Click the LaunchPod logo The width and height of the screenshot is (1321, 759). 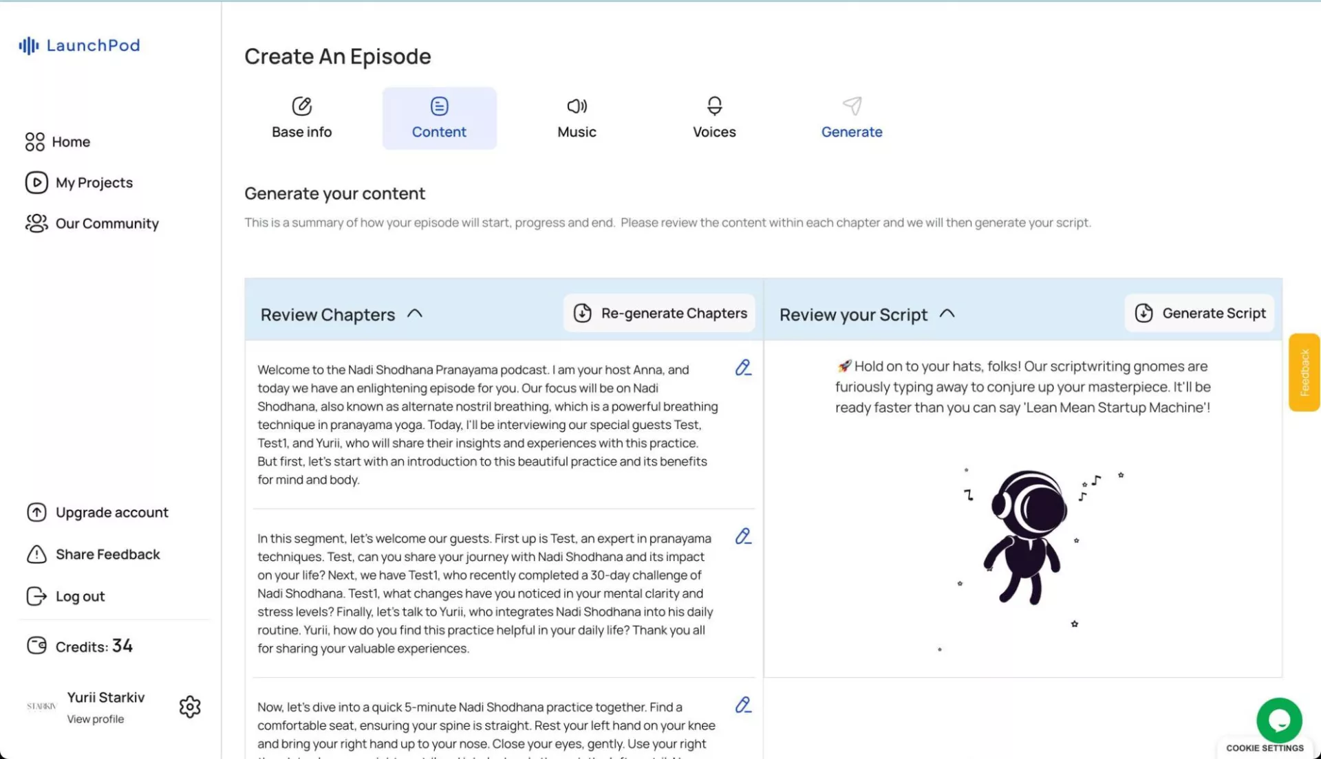tap(79, 45)
